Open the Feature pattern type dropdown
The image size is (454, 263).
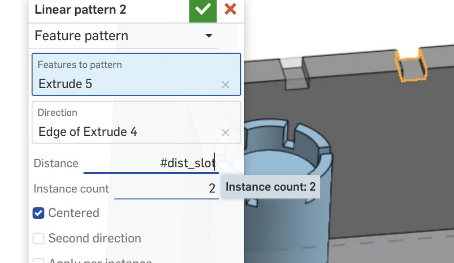pos(209,36)
